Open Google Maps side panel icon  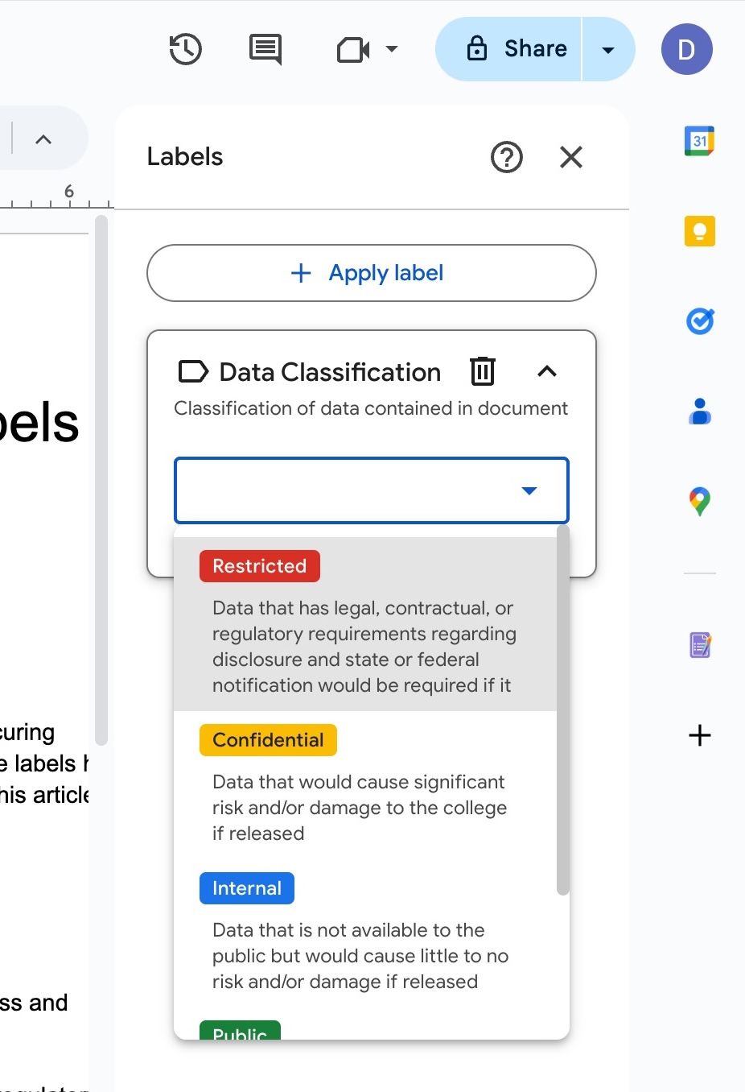(699, 502)
